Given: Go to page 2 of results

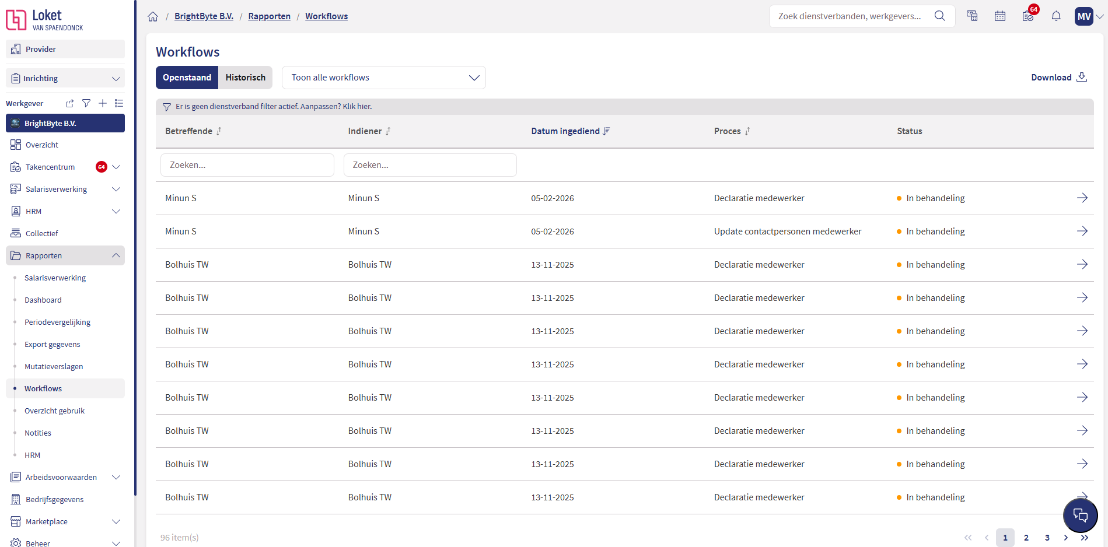Looking at the screenshot, I should 1026,538.
